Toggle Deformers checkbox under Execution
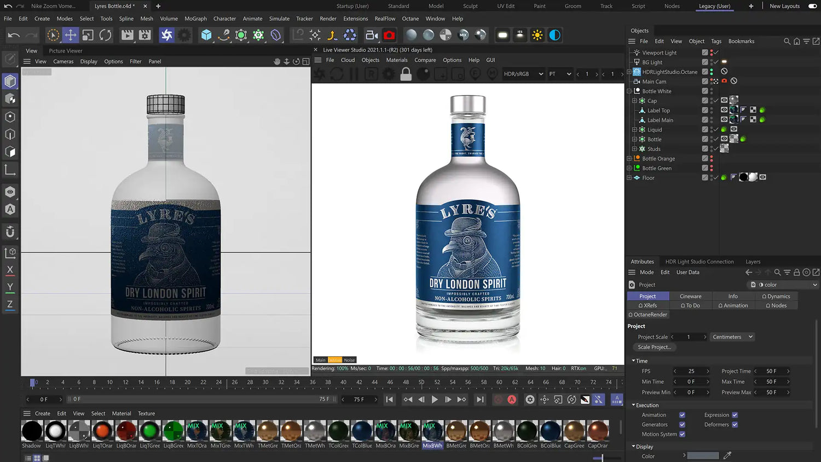The image size is (821, 462). tap(735, 424)
